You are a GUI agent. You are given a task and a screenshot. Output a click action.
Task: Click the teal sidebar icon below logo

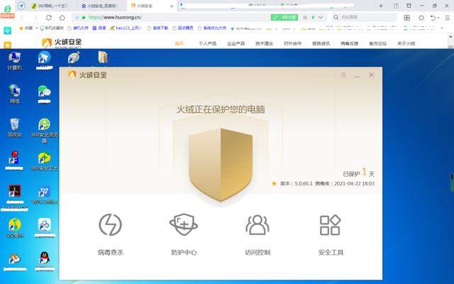coord(7,30)
